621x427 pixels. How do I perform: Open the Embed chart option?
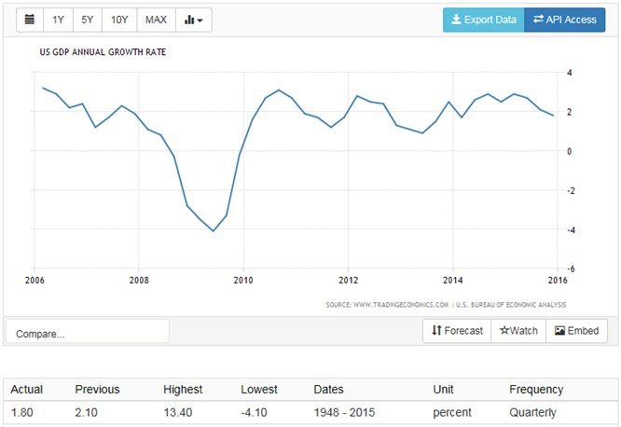pos(576,331)
